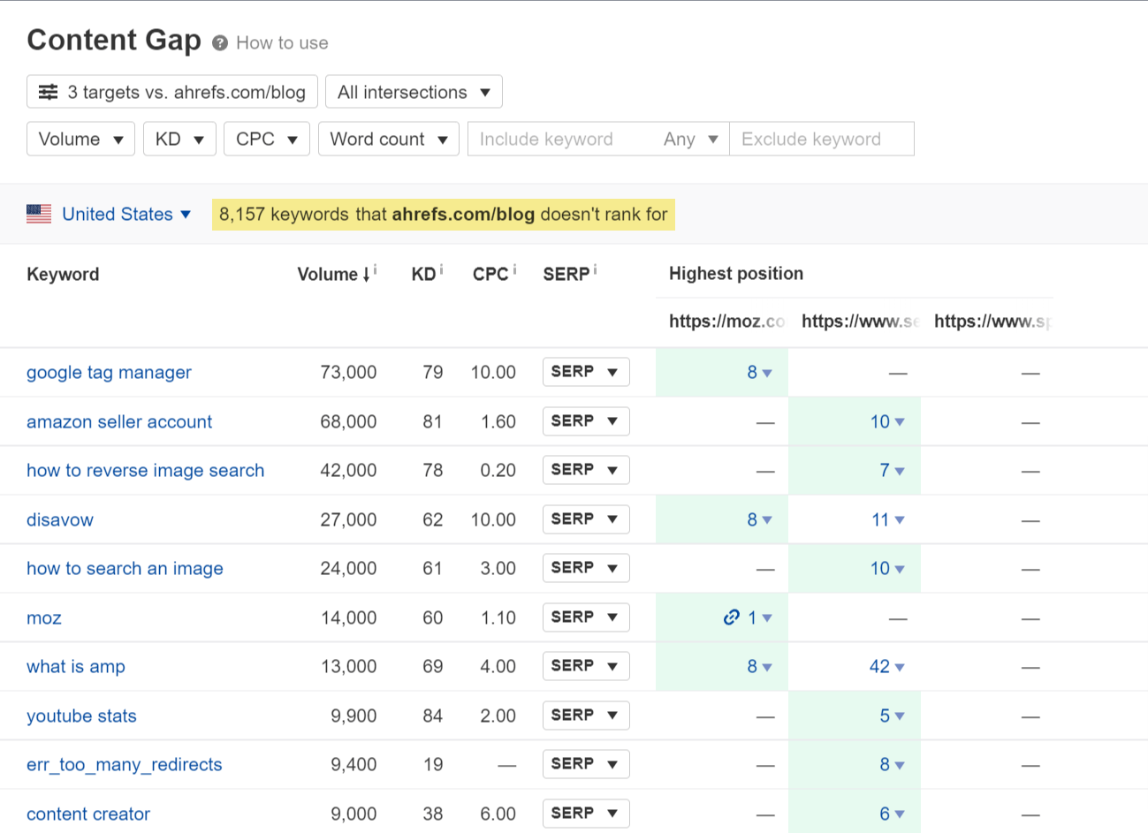Expand the SERP dropdown for google tag manager

coord(585,372)
